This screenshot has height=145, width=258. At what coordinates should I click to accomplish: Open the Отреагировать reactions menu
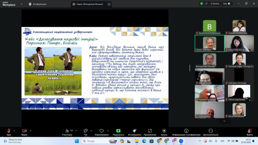[x=102, y=132]
